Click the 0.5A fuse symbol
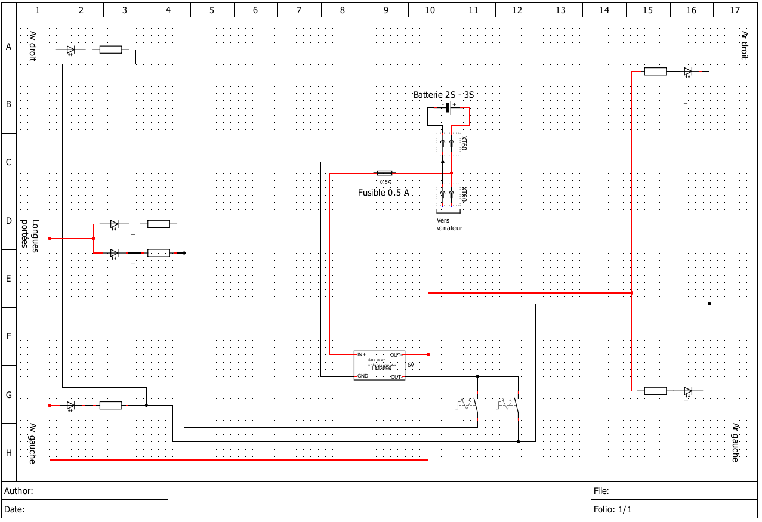 [385, 173]
